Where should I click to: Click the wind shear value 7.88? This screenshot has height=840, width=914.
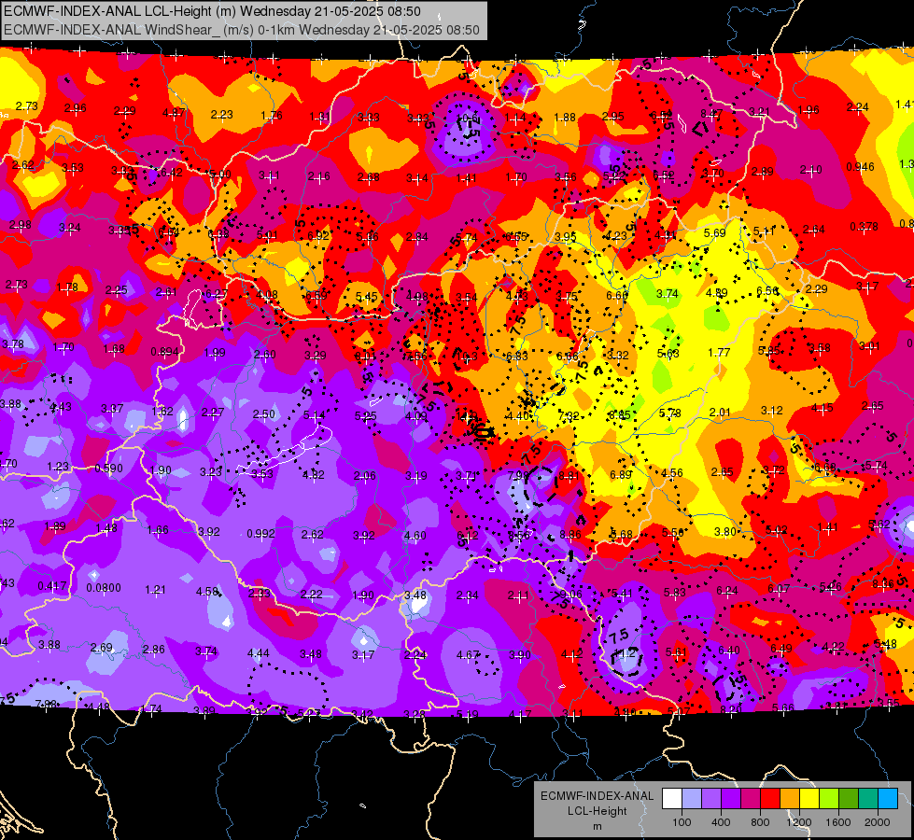(x=46, y=704)
